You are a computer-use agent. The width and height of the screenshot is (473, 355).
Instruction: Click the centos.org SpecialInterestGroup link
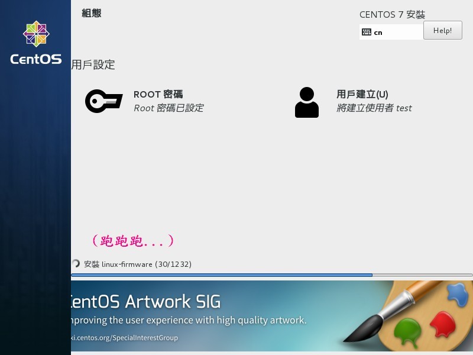click(124, 337)
